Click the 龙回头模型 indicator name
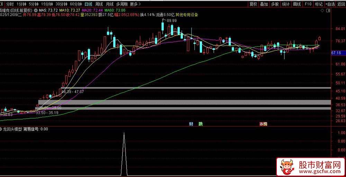Image resolution: width=346 pixels, height=177 pixels. coord(12,129)
